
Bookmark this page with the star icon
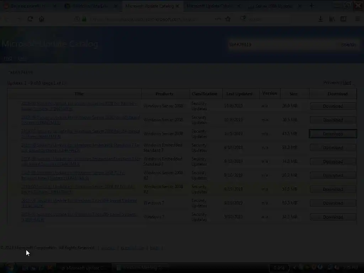click(x=228, y=19)
